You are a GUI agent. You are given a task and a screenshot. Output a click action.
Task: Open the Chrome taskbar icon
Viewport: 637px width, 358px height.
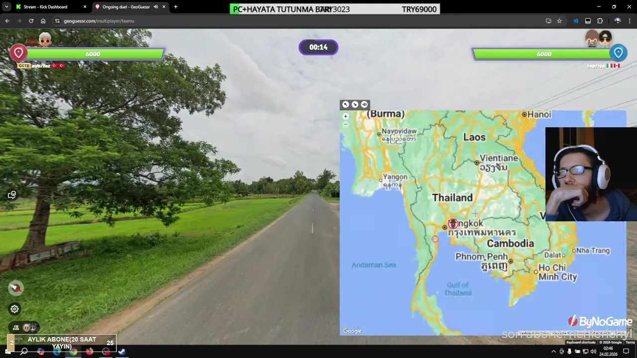pyautogui.click(x=73, y=351)
